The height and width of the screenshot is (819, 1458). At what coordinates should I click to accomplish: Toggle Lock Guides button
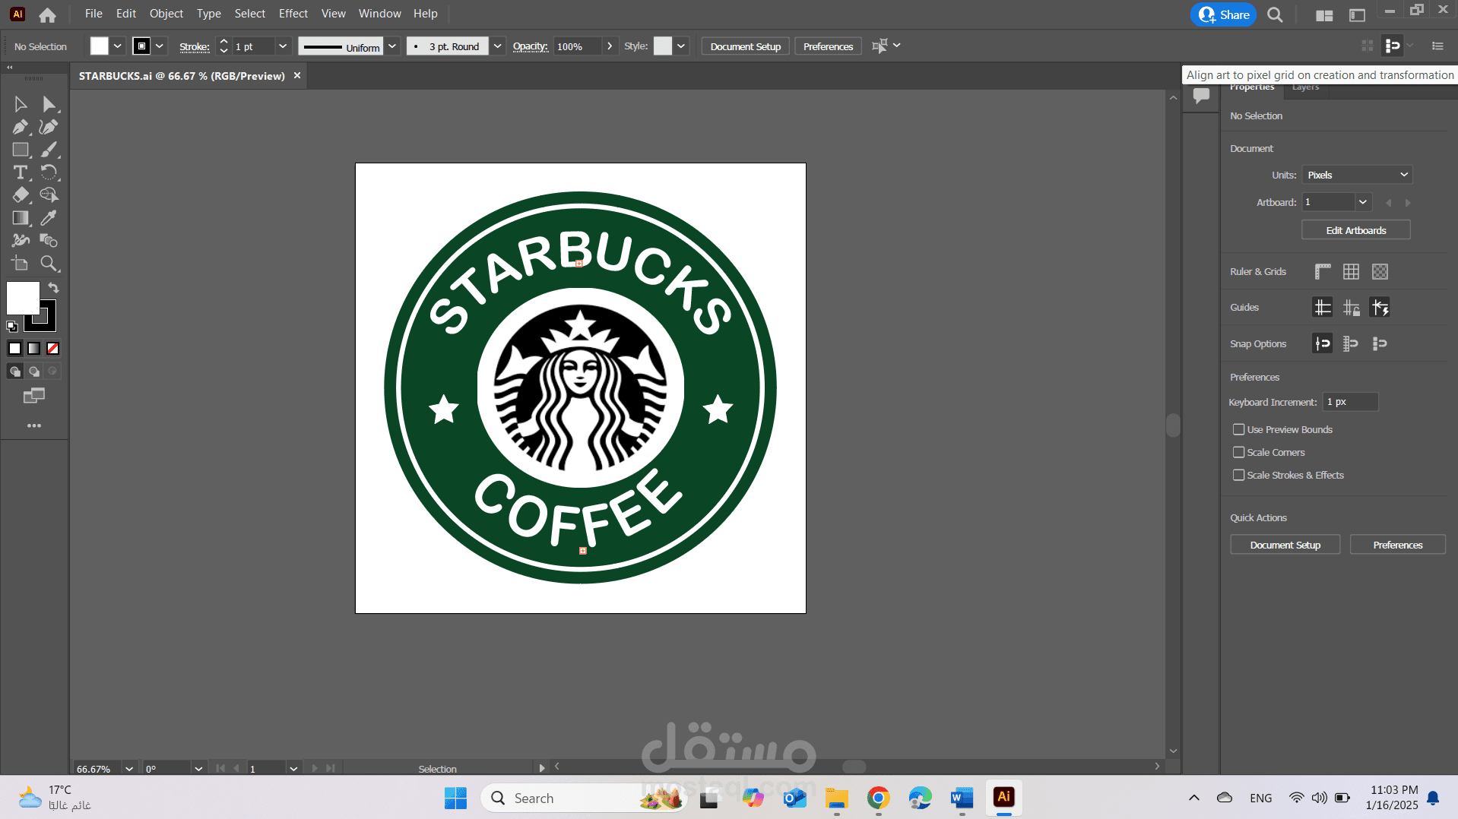1351,308
